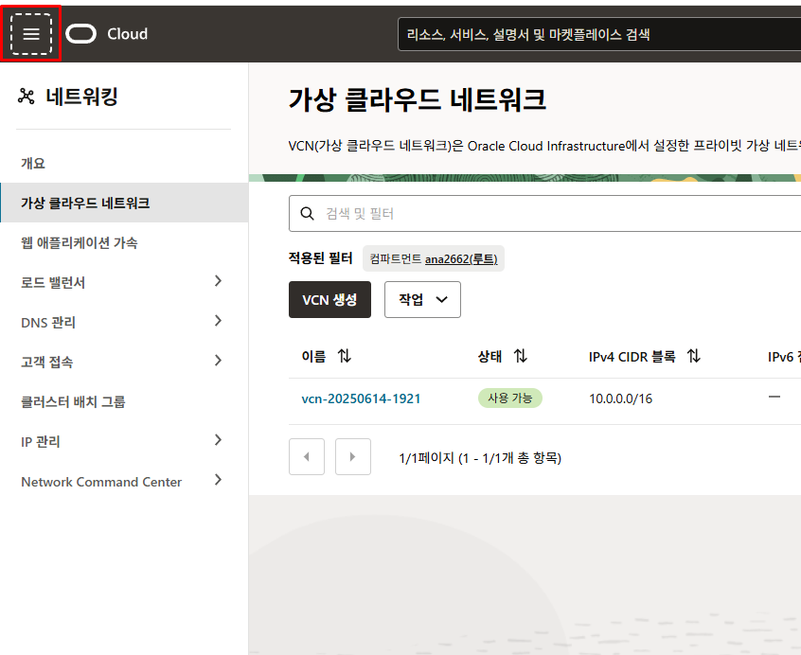Expand IP 관리 submenu

(x=218, y=439)
